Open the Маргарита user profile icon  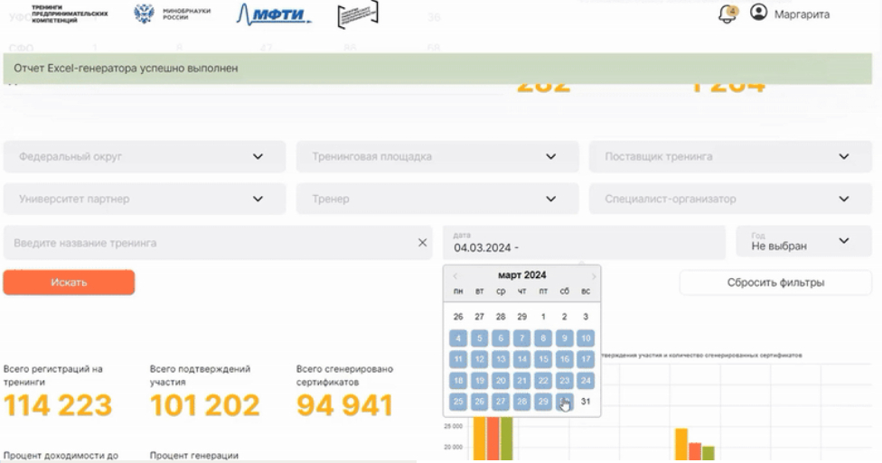pyautogui.click(x=758, y=13)
